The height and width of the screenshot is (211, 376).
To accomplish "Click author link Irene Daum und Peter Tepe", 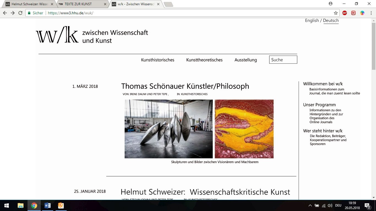I will 148,94.
